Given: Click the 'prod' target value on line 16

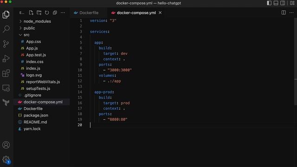Looking at the screenshot, I should pyautogui.click(x=125, y=103).
